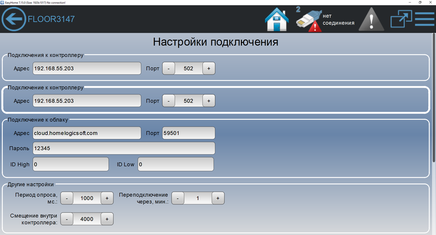Click the vertical scrollbar on the right
Screen dimensions: 436x235
coord(433,97)
